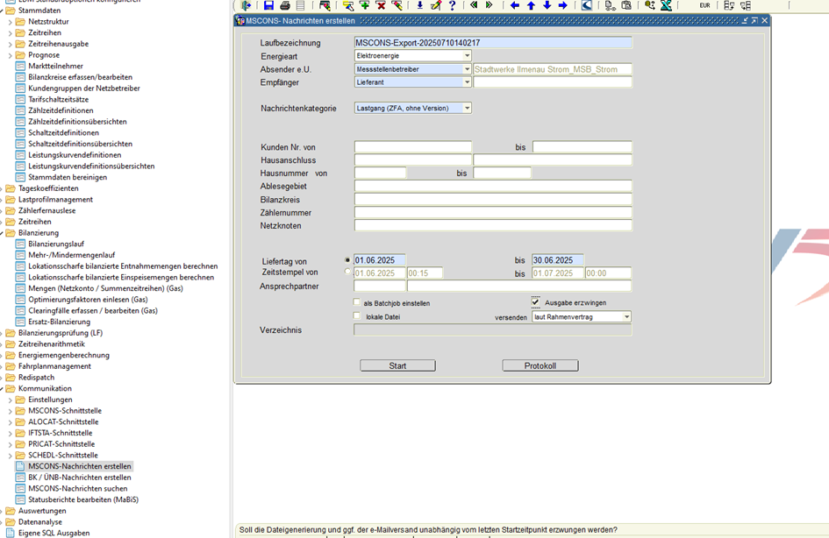
Task: Select the 'Zeitstempel von' radio button
Action: [x=348, y=273]
